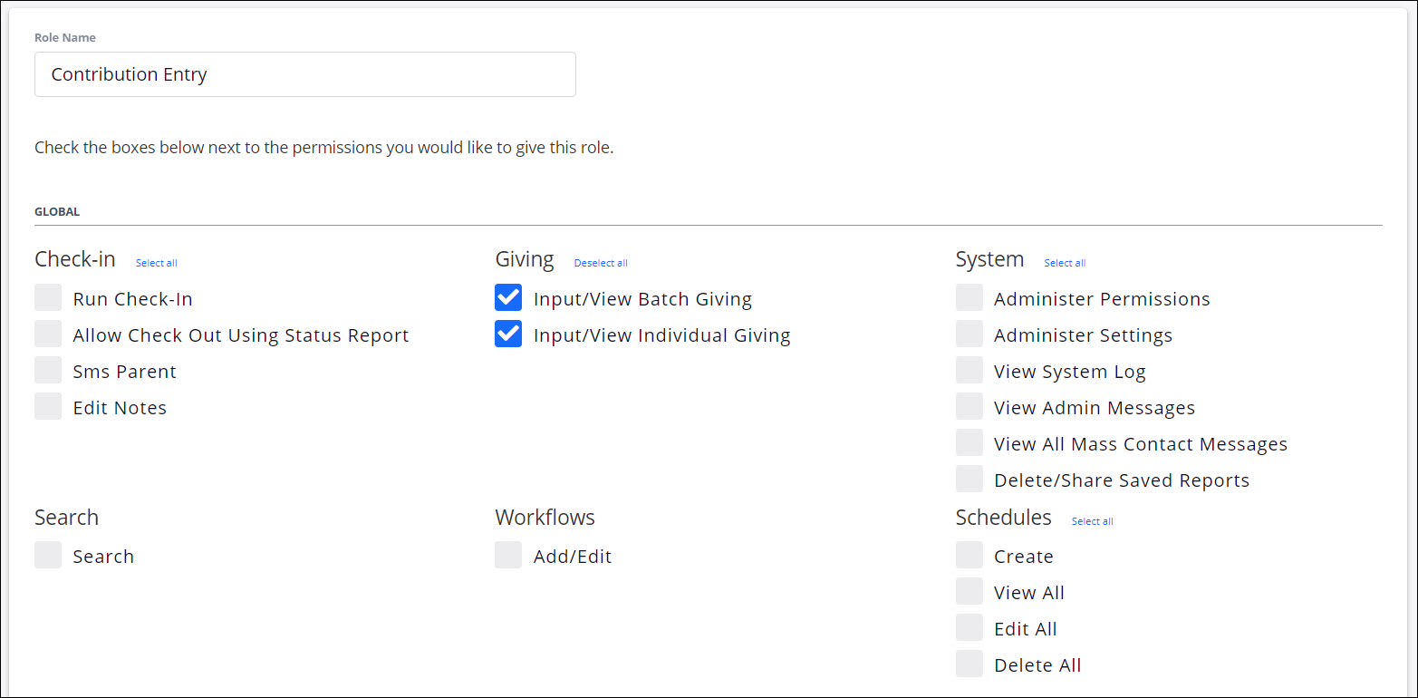Viewport: 1418px width, 698px height.
Task: Enable the Run Check-In permission
Action: coord(48,297)
